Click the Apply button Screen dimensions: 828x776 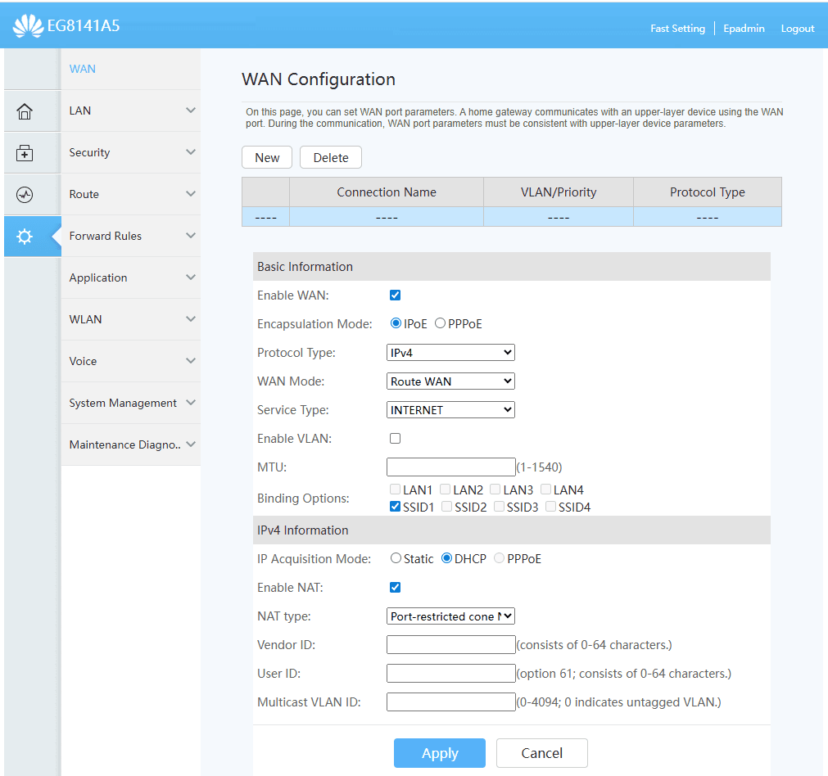coord(440,753)
